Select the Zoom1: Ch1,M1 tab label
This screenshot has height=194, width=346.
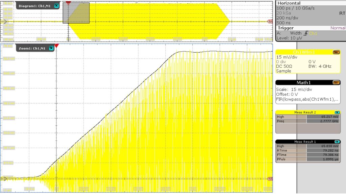click(32, 48)
